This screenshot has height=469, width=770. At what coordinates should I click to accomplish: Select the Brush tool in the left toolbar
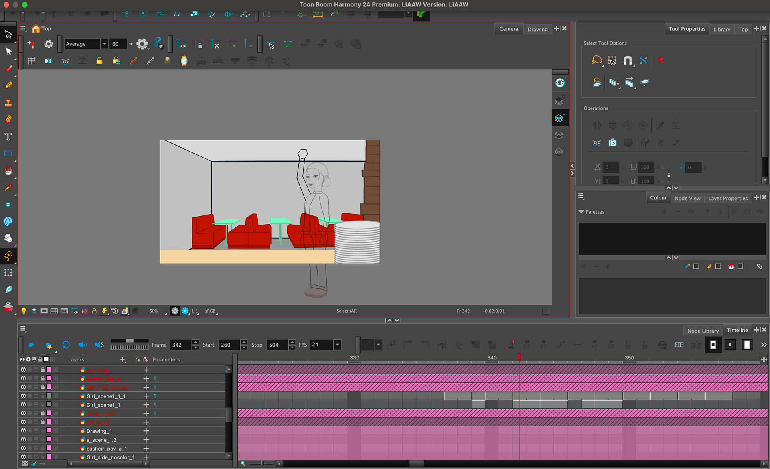coord(8,69)
